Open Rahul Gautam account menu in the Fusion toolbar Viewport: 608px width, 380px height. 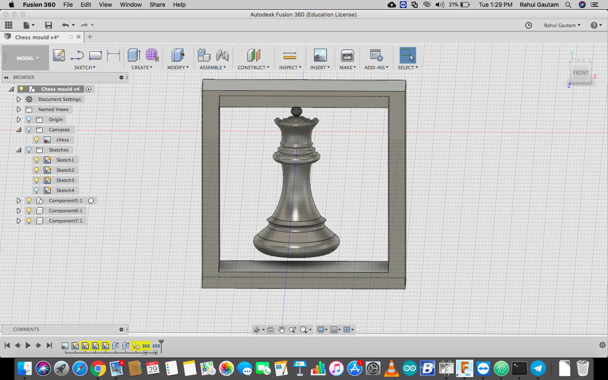tap(562, 25)
